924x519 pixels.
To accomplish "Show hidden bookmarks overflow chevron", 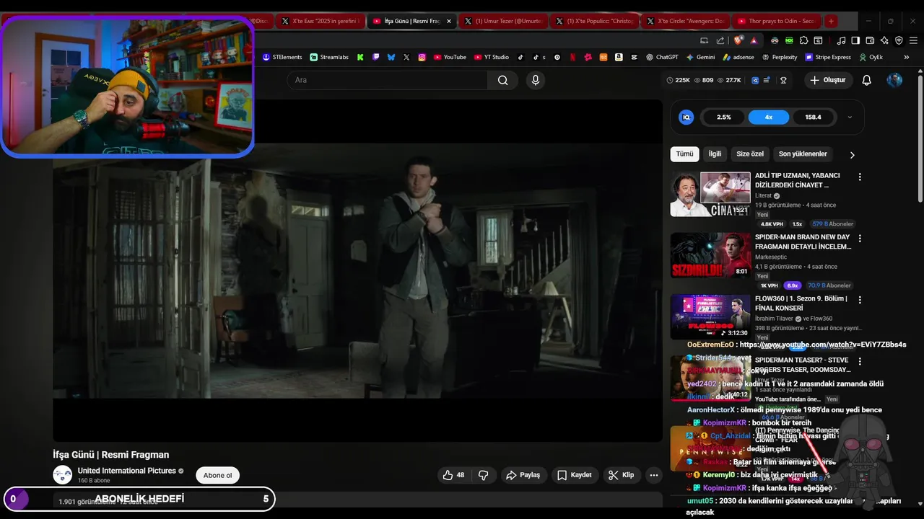I will click(x=906, y=57).
